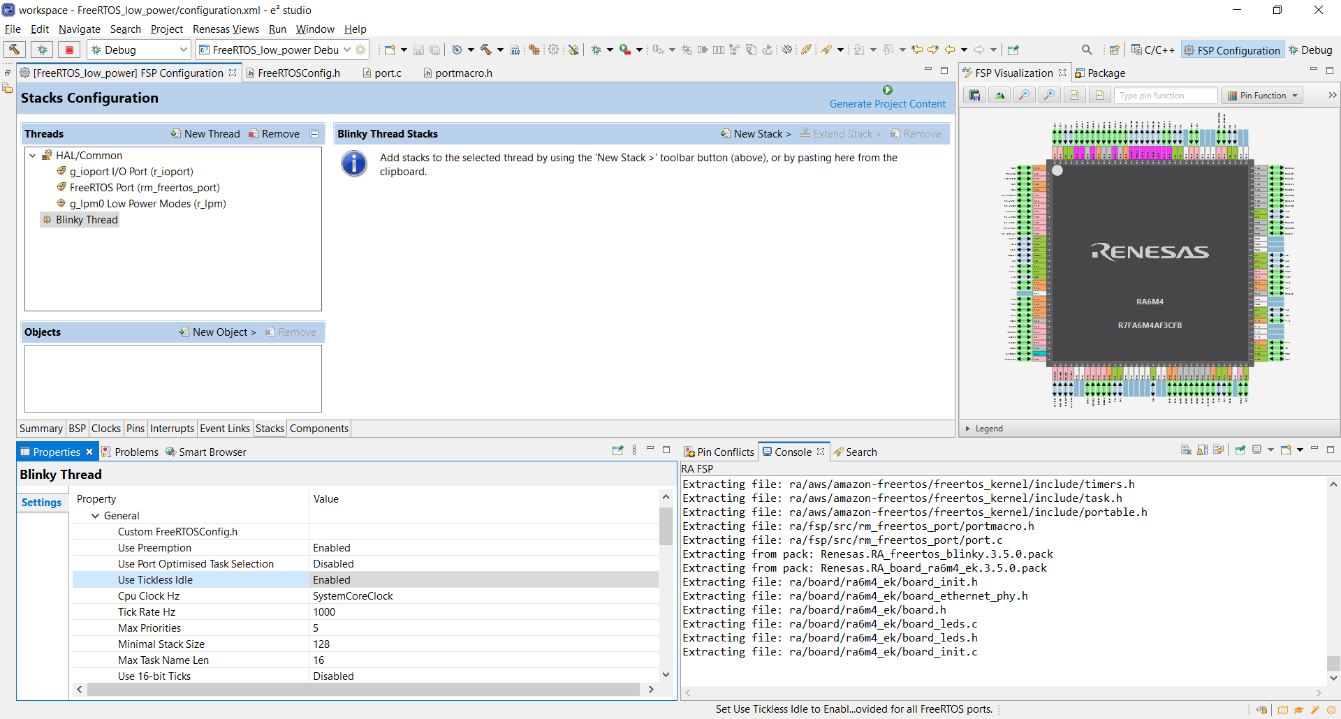Zoom out on the package visualization
Screen dimensions: 1341x719
pos(1025,96)
